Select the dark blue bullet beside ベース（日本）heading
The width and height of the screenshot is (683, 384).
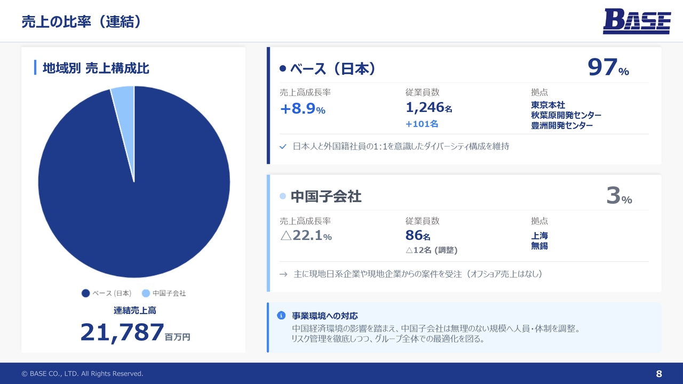coord(283,69)
